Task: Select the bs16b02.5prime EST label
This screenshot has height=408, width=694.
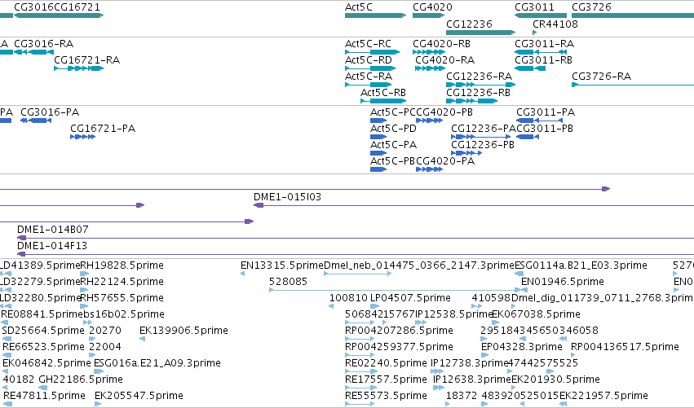Action: click(x=123, y=314)
